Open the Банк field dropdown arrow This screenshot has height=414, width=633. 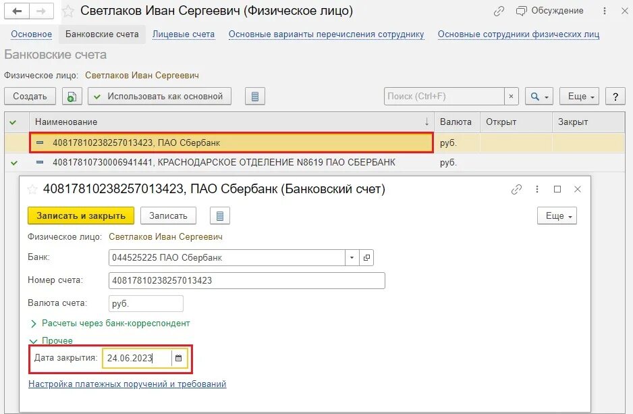pyautogui.click(x=352, y=258)
